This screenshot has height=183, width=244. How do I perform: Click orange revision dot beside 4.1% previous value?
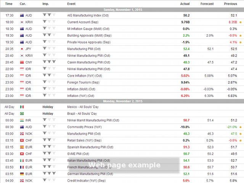tap(241, 42)
